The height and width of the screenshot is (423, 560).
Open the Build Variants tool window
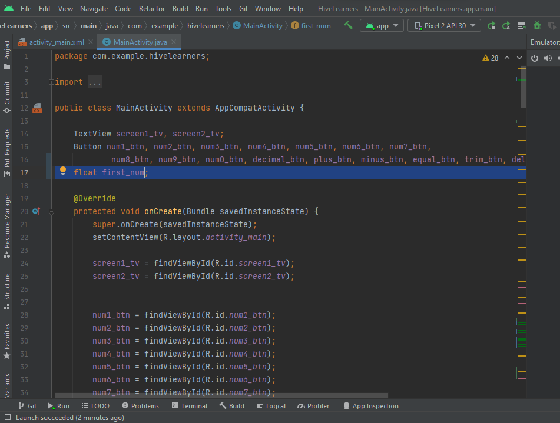point(7,385)
